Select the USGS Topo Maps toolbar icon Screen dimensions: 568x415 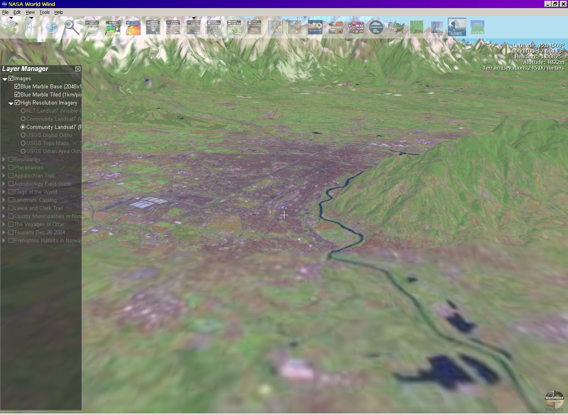coord(234,27)
